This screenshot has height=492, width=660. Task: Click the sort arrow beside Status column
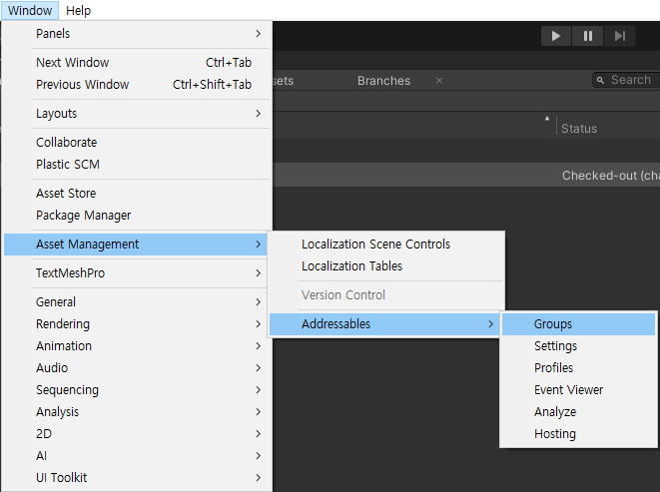(547, 119)
